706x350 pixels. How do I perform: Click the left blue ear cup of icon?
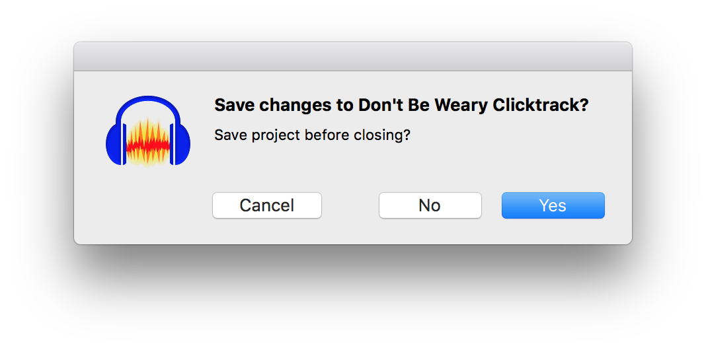(114, 144)
